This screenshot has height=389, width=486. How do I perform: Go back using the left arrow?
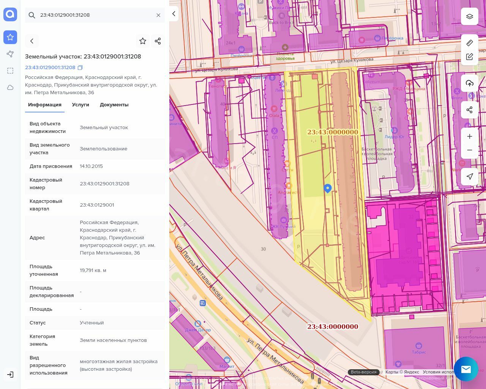pos(32,41)
